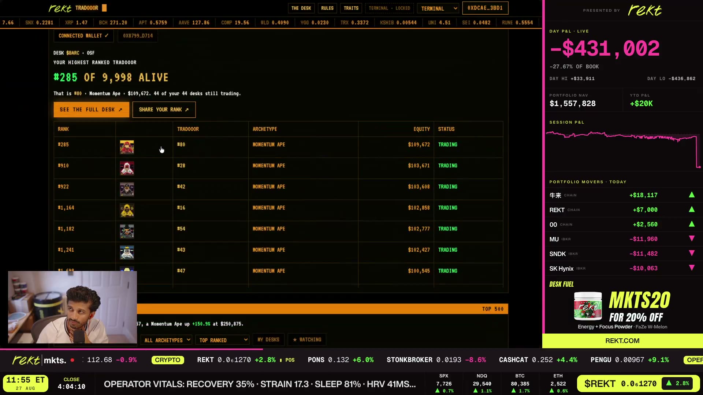The width and height of the screenshot is (703, 395).
Task: Click green up arrow next to 00 mover
Action: (x=692, y=224)
